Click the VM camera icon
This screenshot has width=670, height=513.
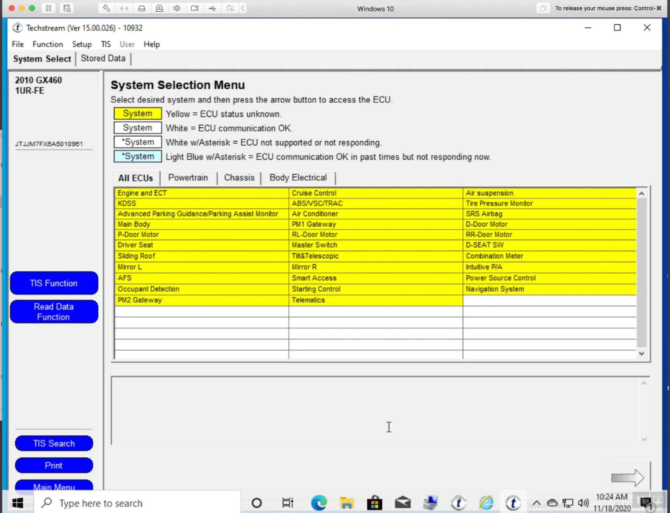click(195, 8)
